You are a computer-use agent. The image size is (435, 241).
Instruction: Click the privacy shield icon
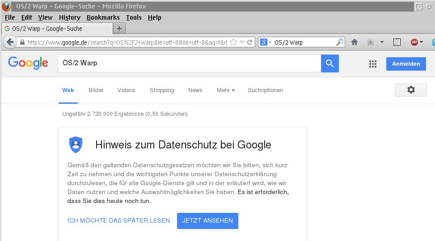76,144
